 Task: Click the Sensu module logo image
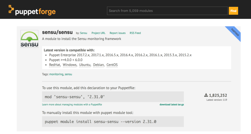click(29, 39)
